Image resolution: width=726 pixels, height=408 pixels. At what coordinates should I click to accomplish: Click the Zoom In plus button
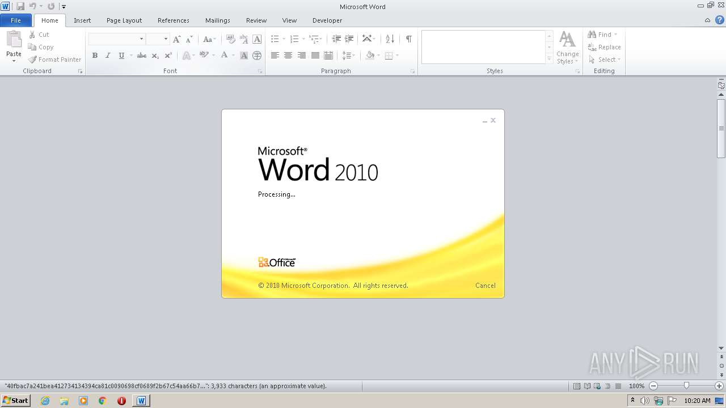point(719,386)
